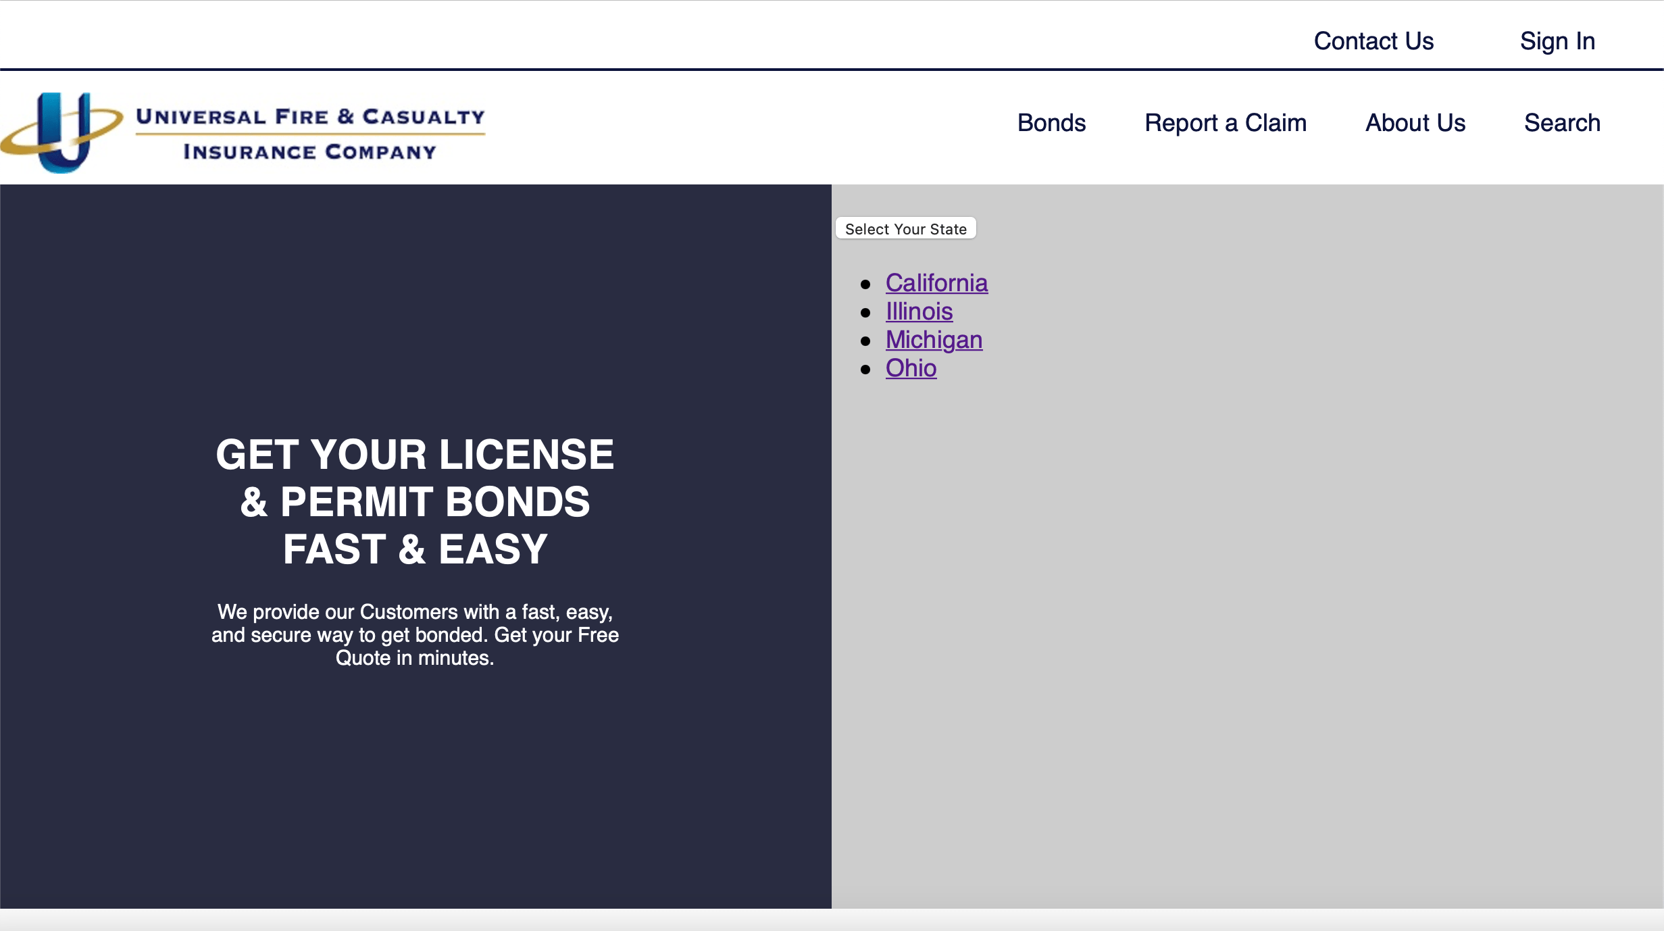Click the free quote description paragraph

[415, 634]
